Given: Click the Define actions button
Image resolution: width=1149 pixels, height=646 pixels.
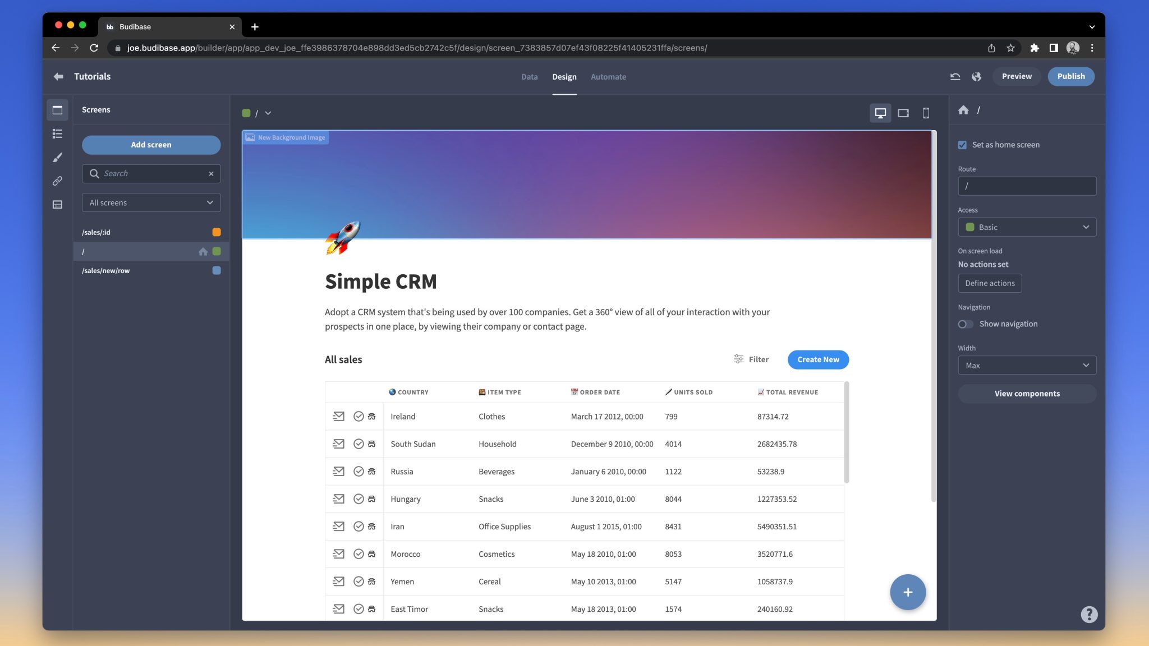Looking at the screenshot, I should pos(990,283).
